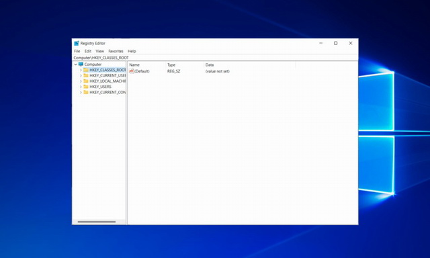This screenshot has height=258, width=430.
Task: Click the REG_SZ type cell
Action: pyautogui.click(x=173, y=71)
